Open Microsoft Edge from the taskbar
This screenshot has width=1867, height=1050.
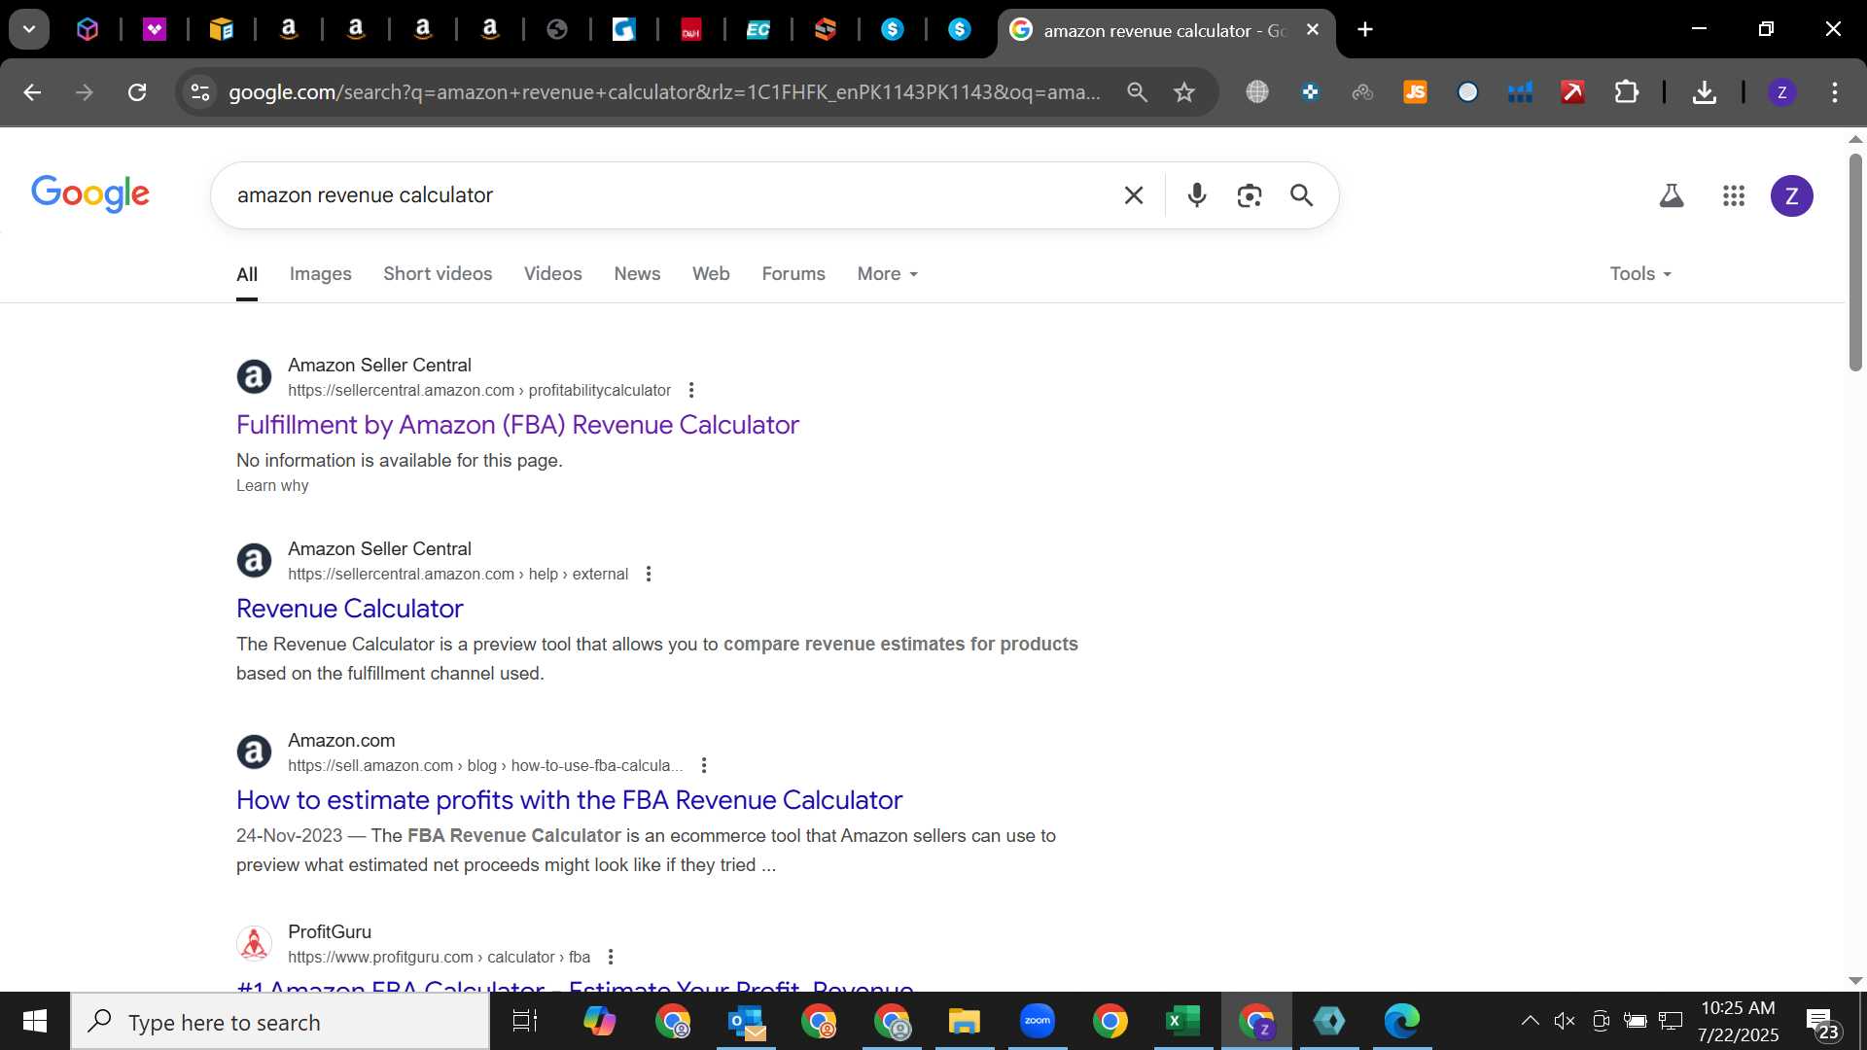tap(1402, 1021)
